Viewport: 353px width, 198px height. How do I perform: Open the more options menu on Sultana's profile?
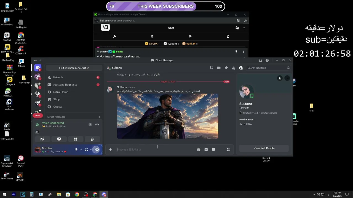(287, 78)
